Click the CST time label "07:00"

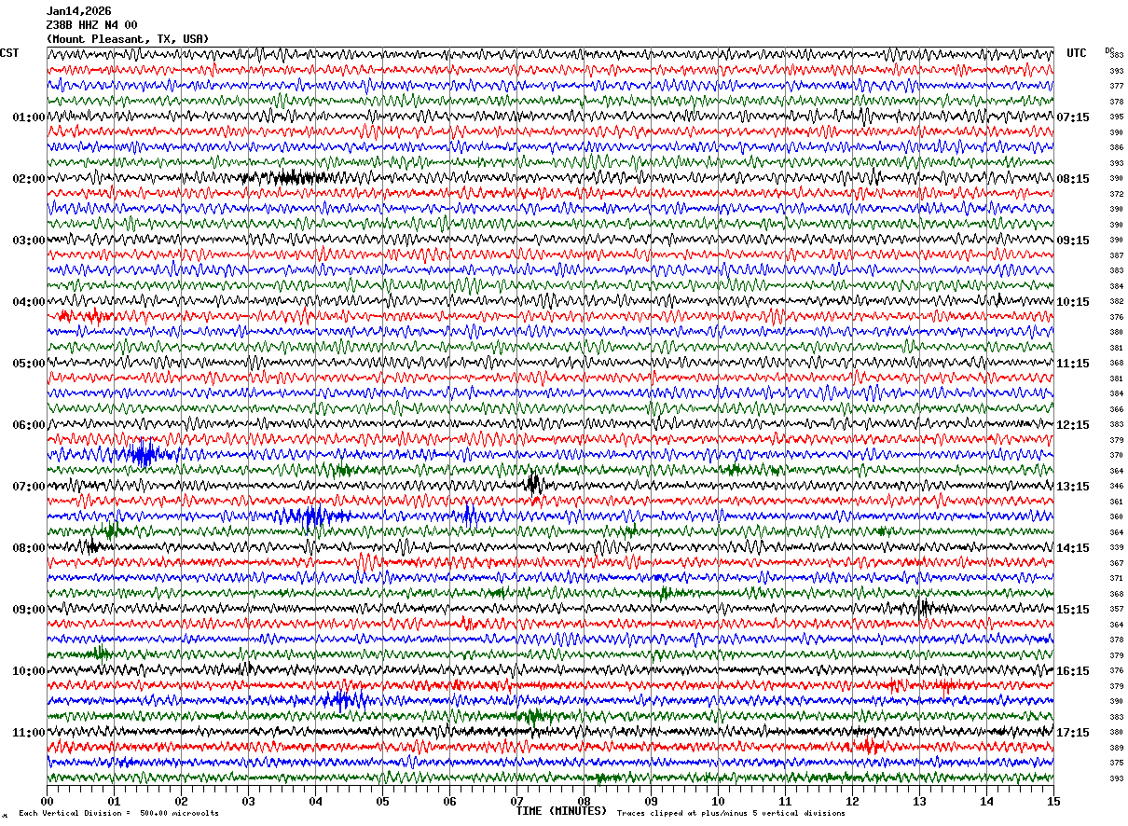click(28, 487)
